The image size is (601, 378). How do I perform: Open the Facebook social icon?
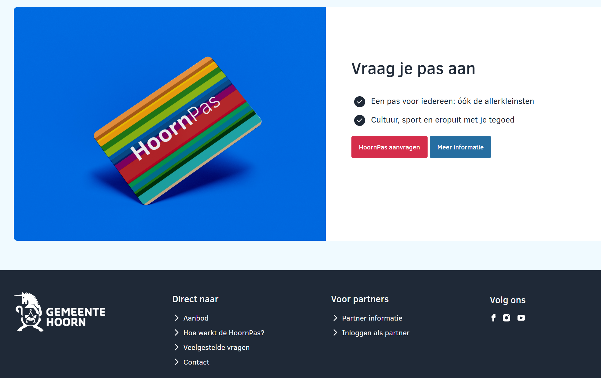pyautogui.click(x=493, y=318)
